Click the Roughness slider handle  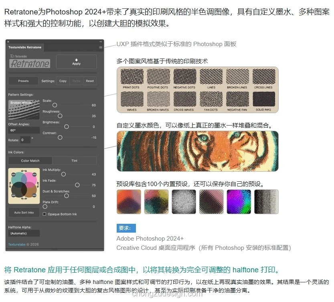point(60,116)
